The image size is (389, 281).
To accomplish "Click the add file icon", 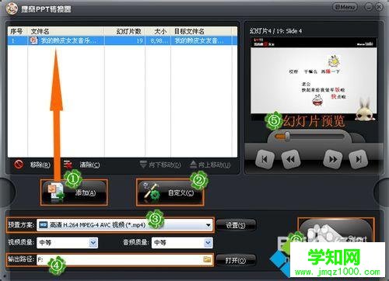I will (x=55, y=192).
